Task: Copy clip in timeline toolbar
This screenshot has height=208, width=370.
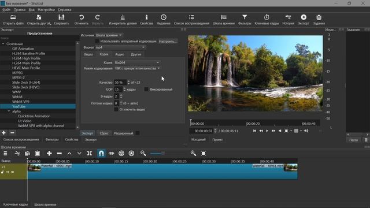Action: point(27,154)
